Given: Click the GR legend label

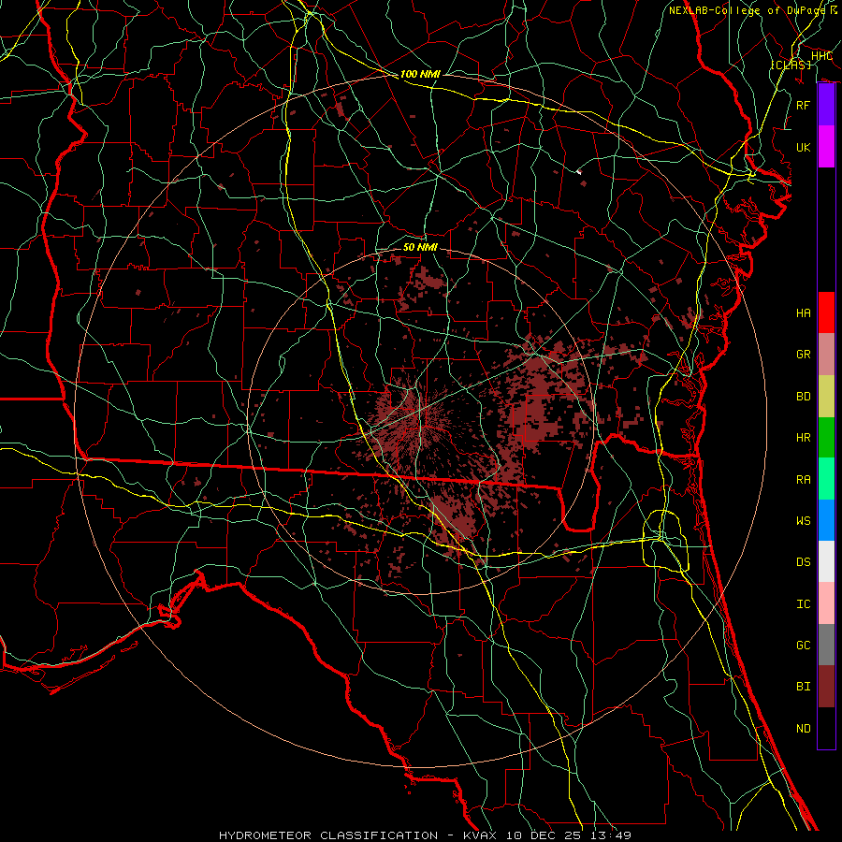Looking at the screenshot, I should coord(804,355).
